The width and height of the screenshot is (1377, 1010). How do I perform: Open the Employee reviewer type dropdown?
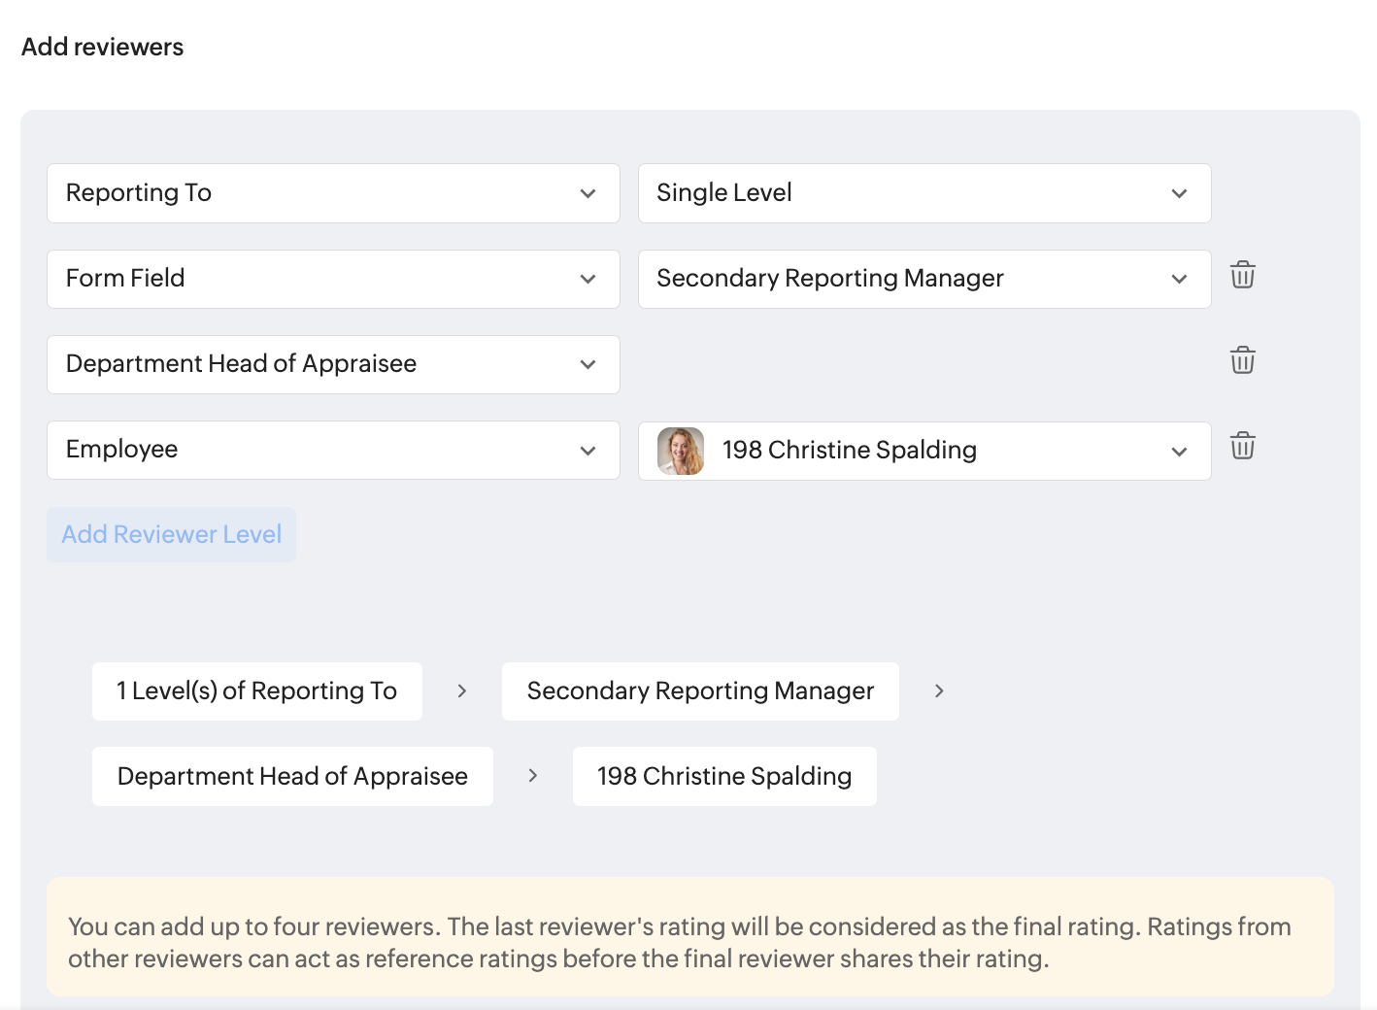pyautogui.click(x=333, y=450)
